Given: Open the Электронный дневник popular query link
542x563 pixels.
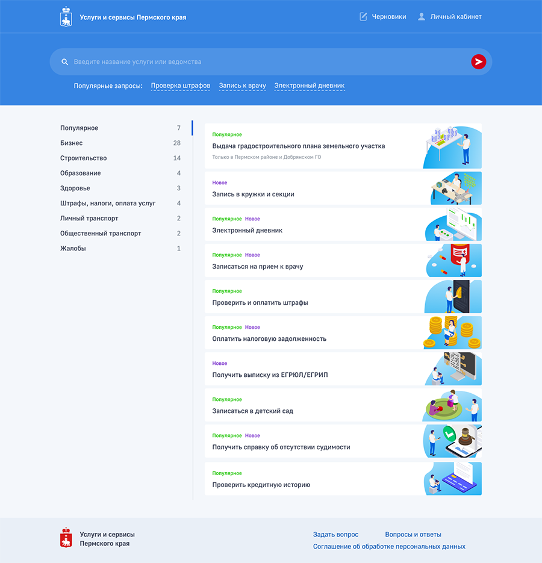Looking at the screenshot, I should point(310,86).
